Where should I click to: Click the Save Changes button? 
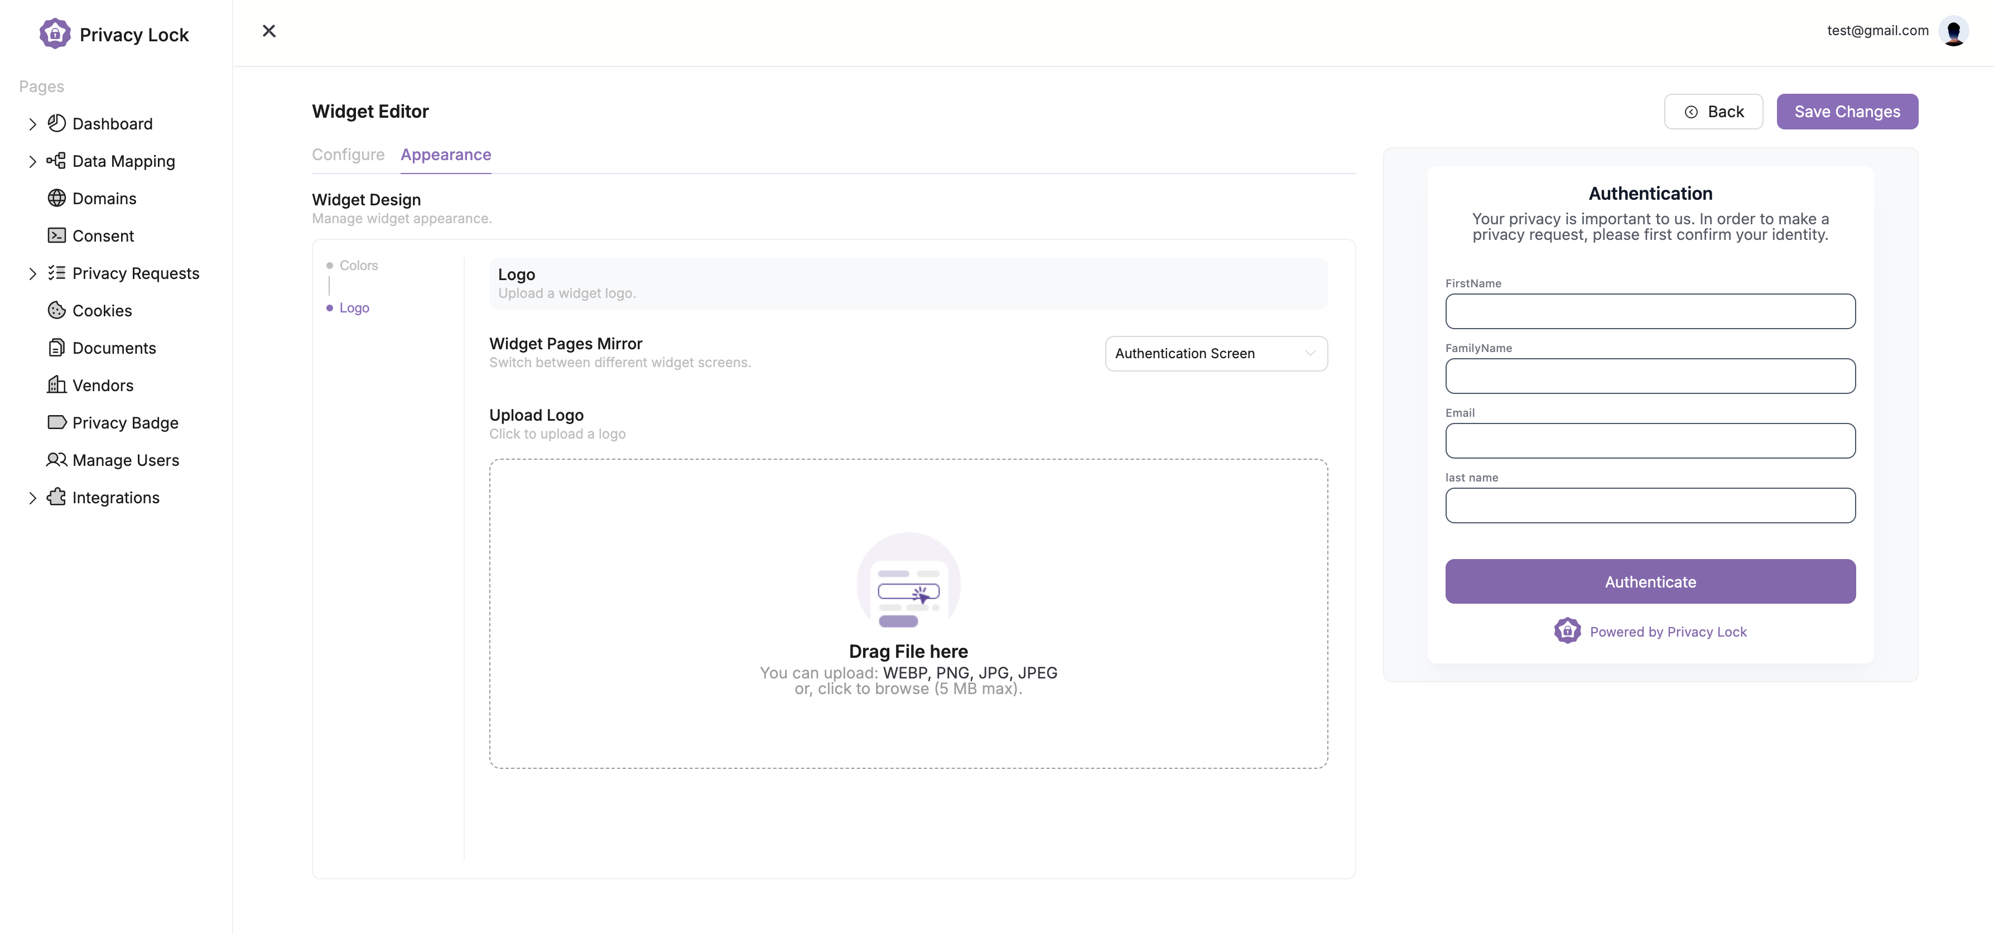[1847, 110]
